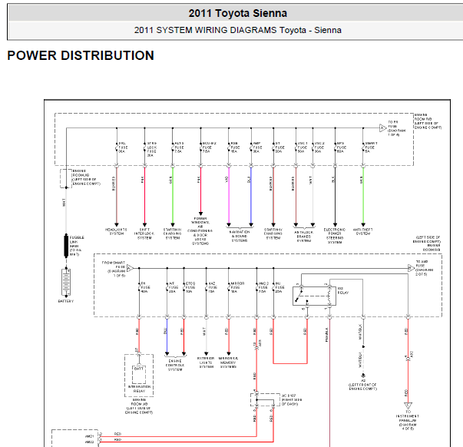
Task: Click the green wire to Anti-Theft System
Action: point(363,196)
